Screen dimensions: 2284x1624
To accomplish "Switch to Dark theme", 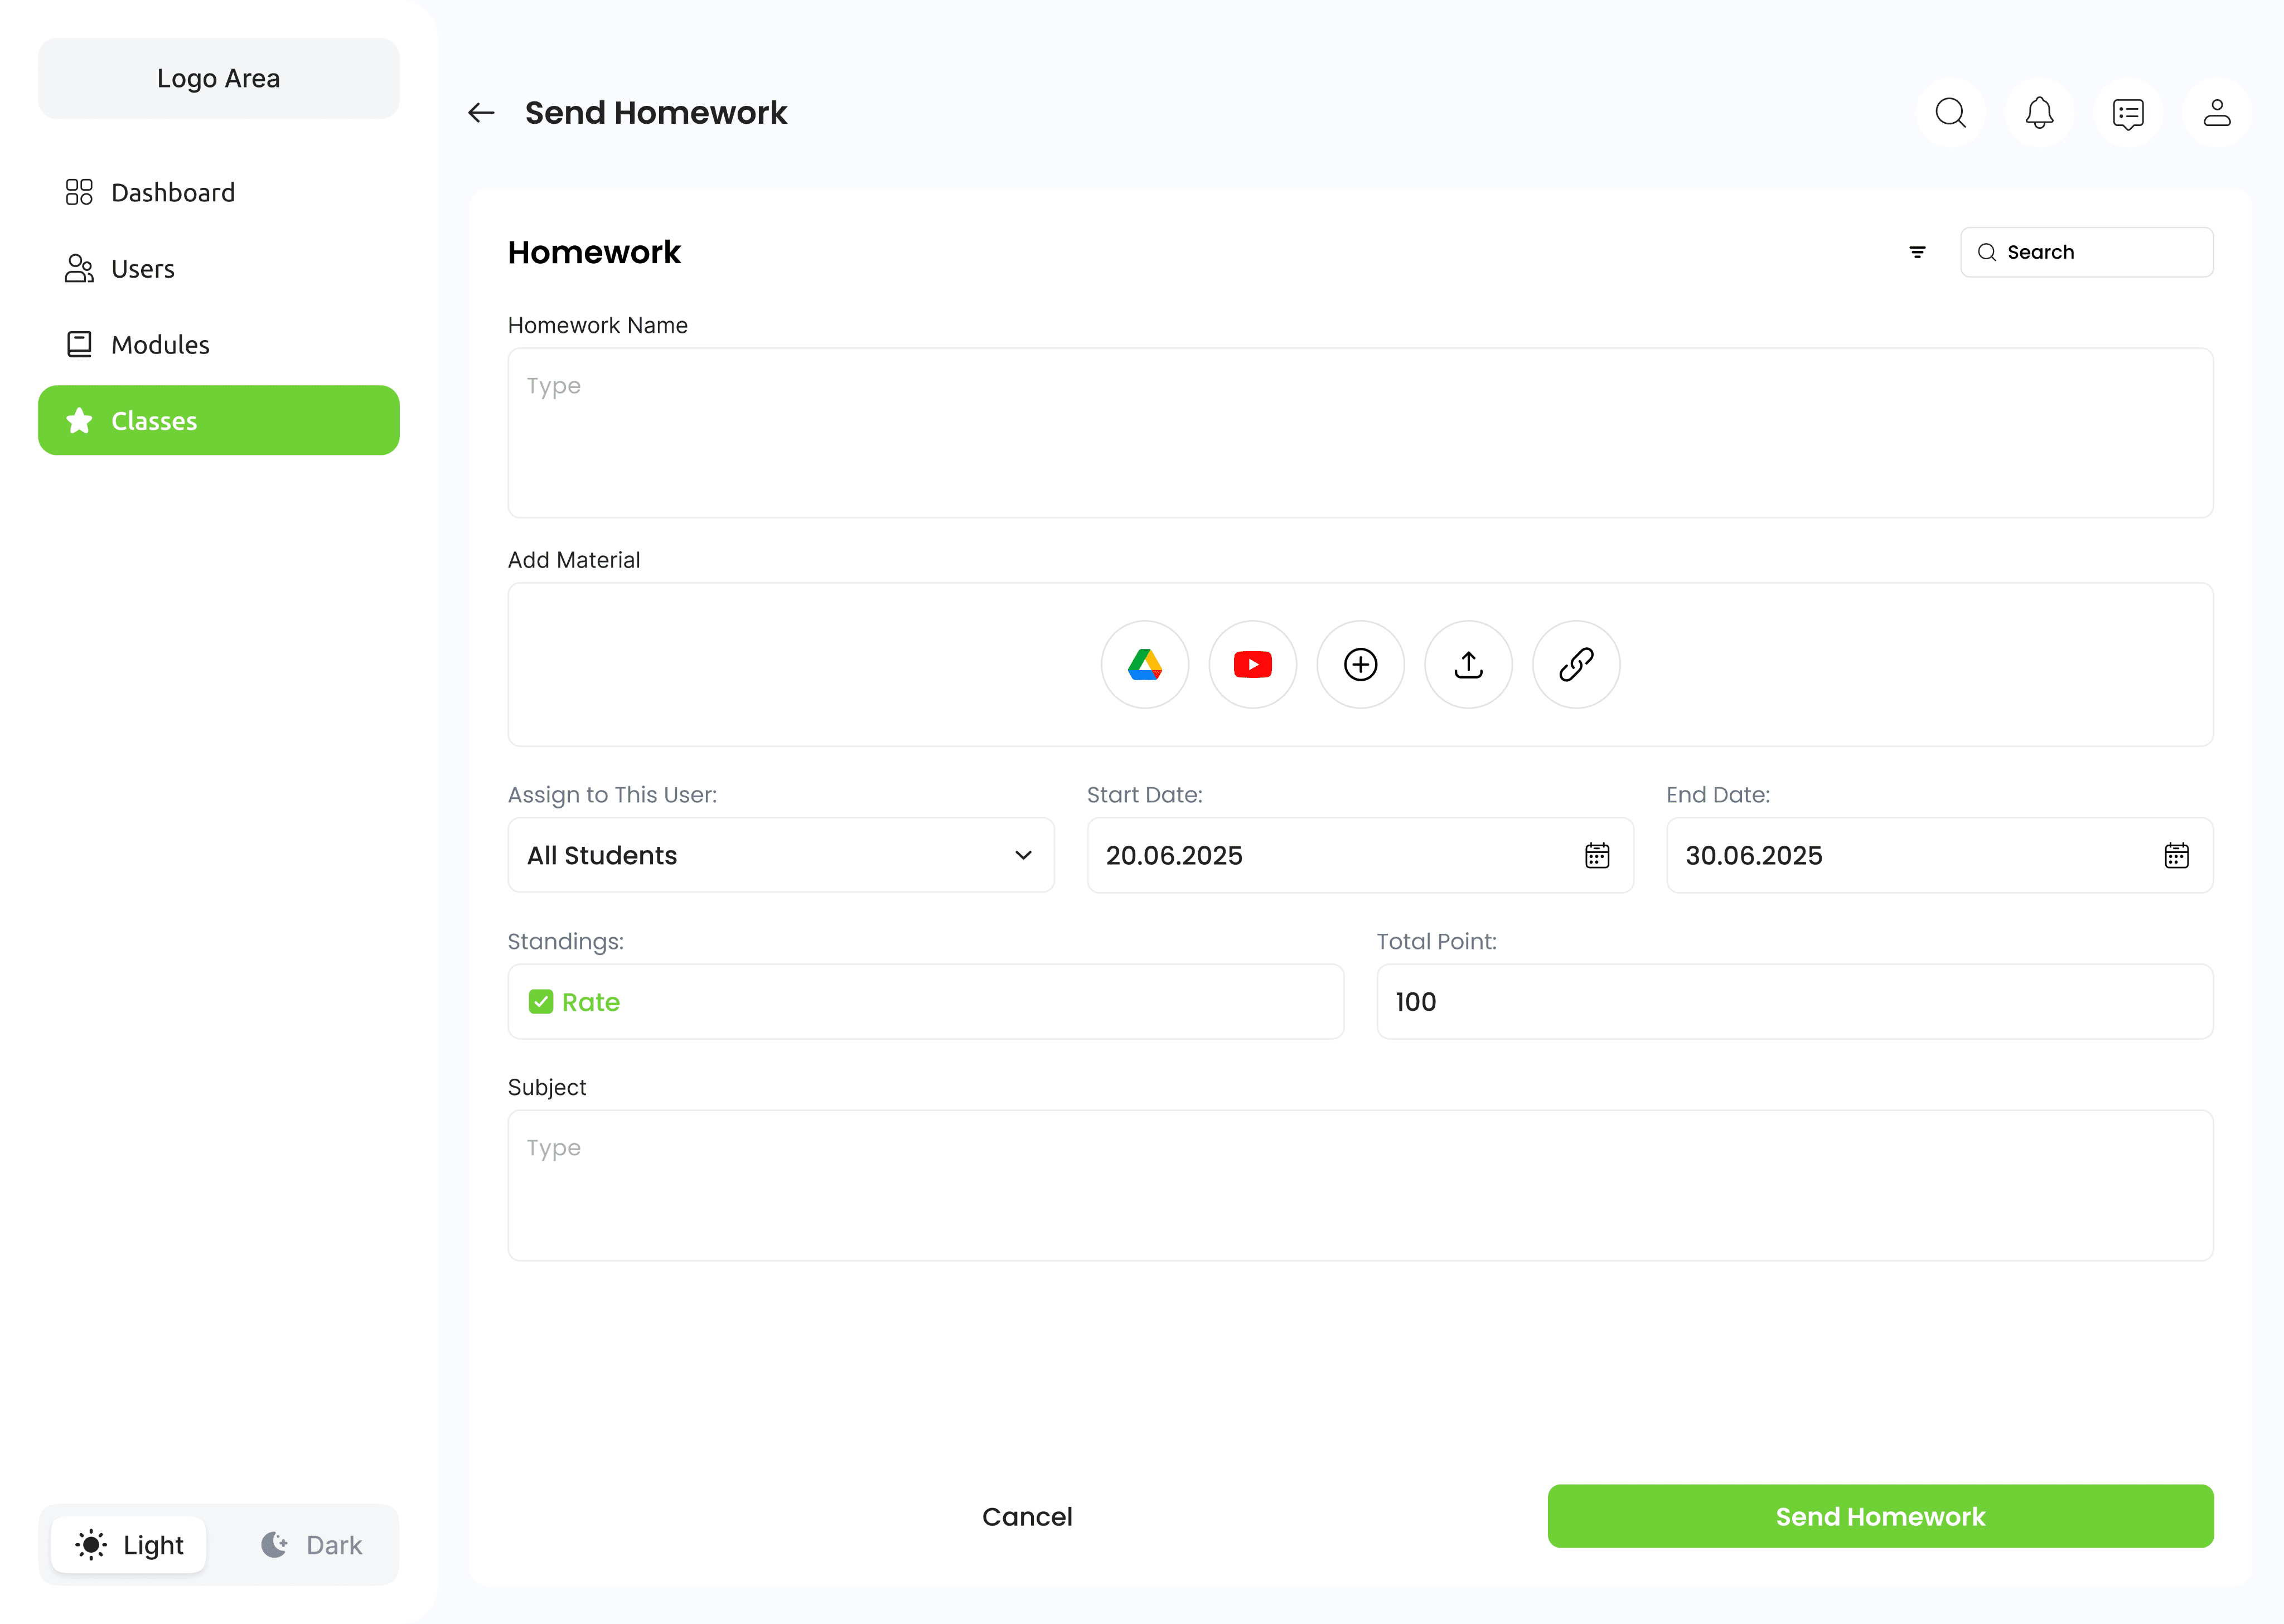I will tap(312, 1545).
